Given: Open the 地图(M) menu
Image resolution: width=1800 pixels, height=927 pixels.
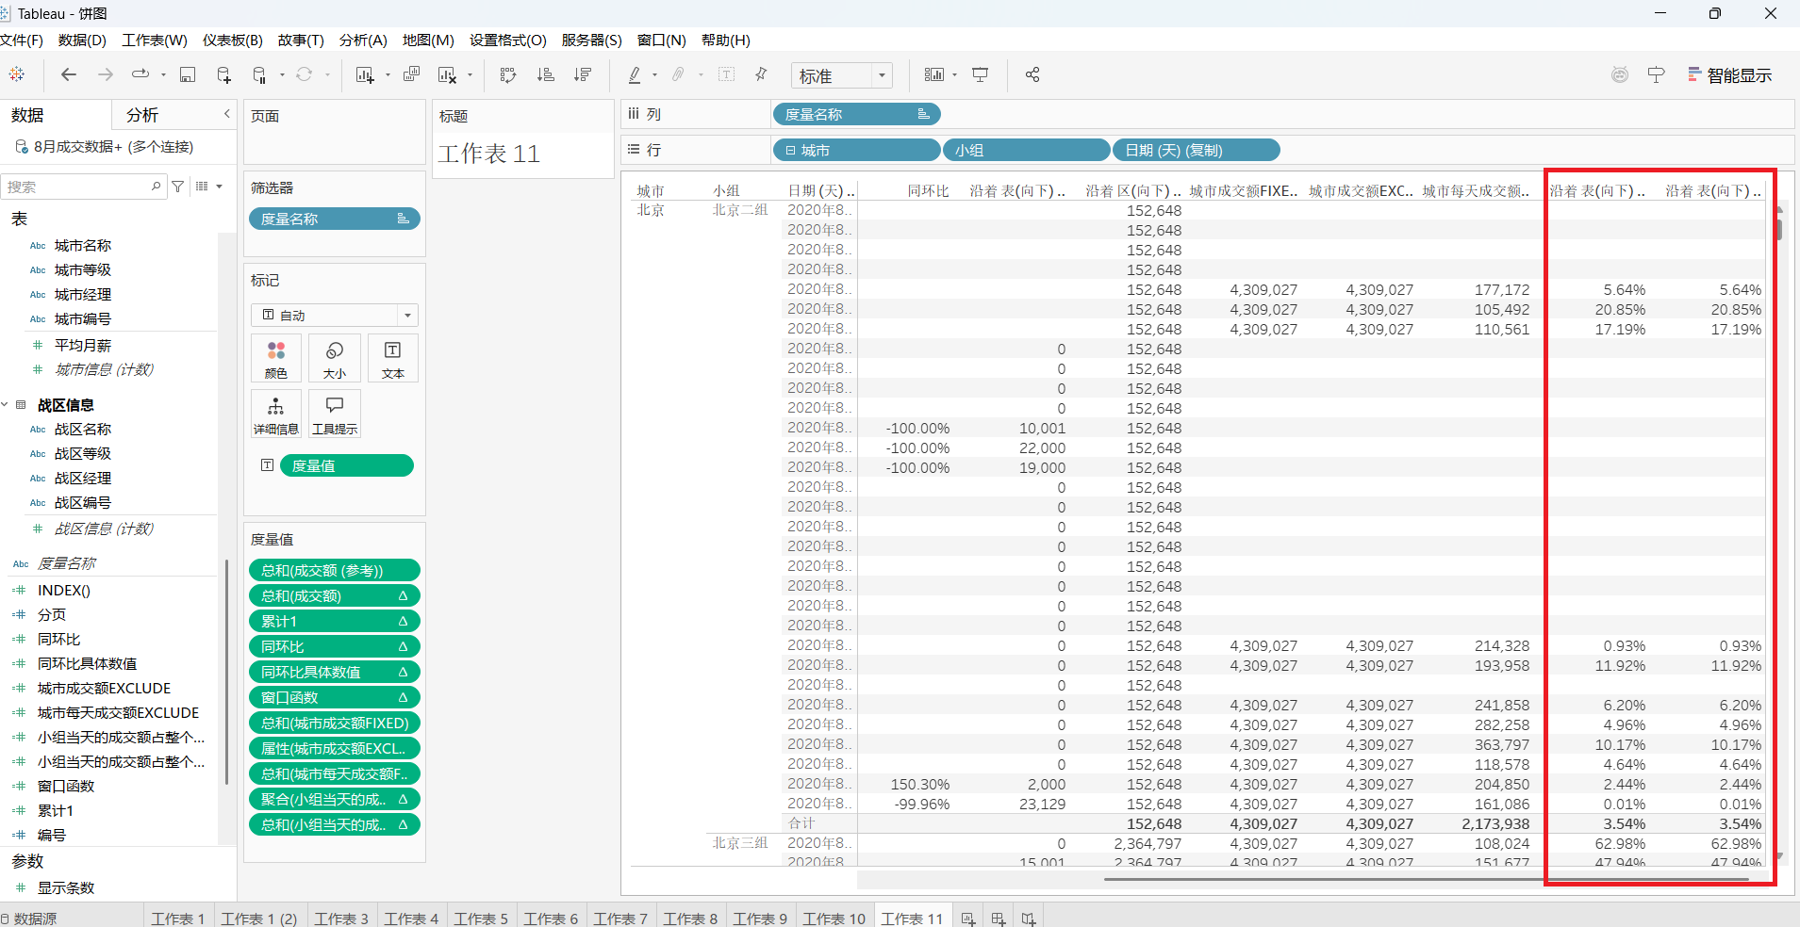Looking at the screenshot, I should pos(428,40).
